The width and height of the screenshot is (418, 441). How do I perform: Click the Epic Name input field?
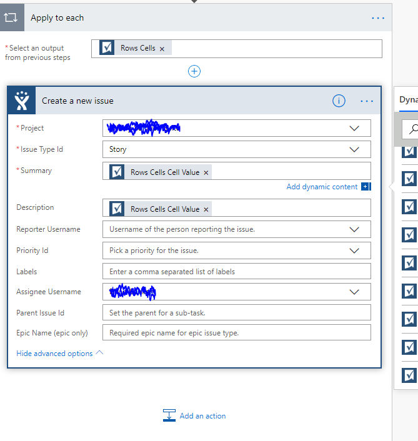tap(237, 332)
